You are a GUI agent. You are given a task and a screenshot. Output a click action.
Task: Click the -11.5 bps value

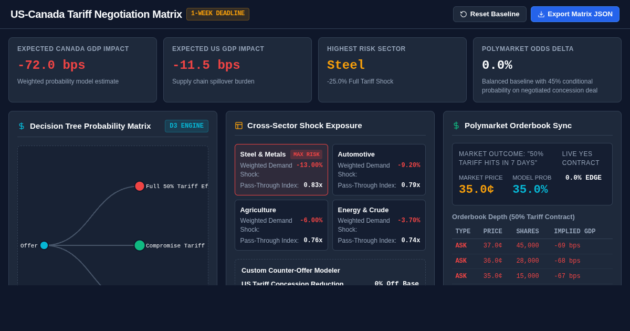tap(206, 66)
